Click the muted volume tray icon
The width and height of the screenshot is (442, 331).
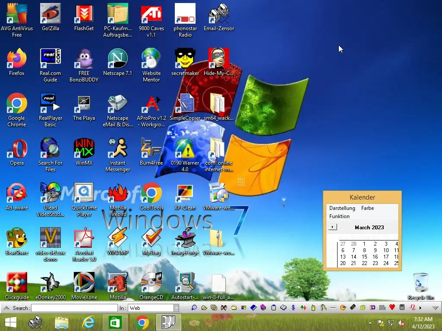[401, 323]
